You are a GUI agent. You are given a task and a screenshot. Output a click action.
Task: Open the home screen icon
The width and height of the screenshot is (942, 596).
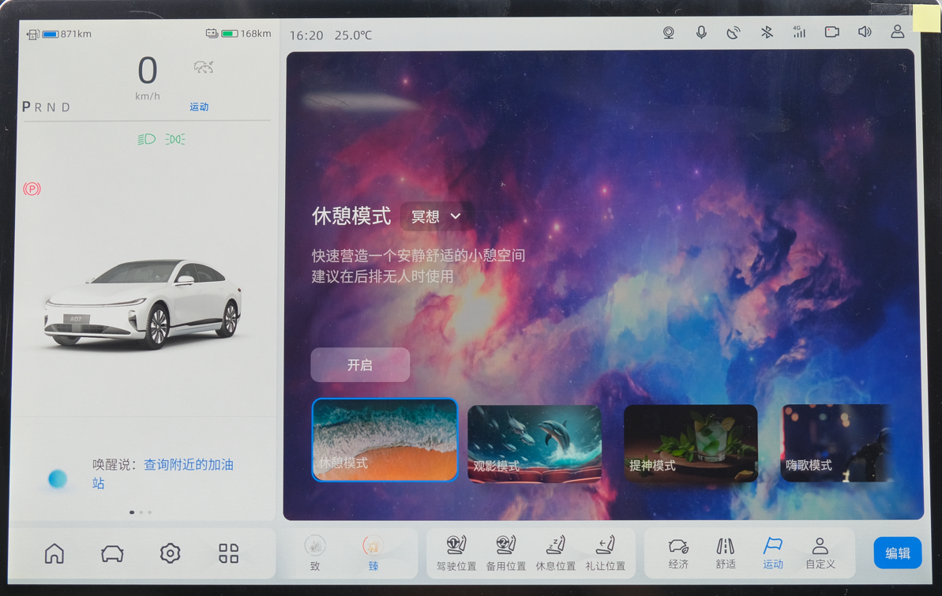(x=54, y=553)
